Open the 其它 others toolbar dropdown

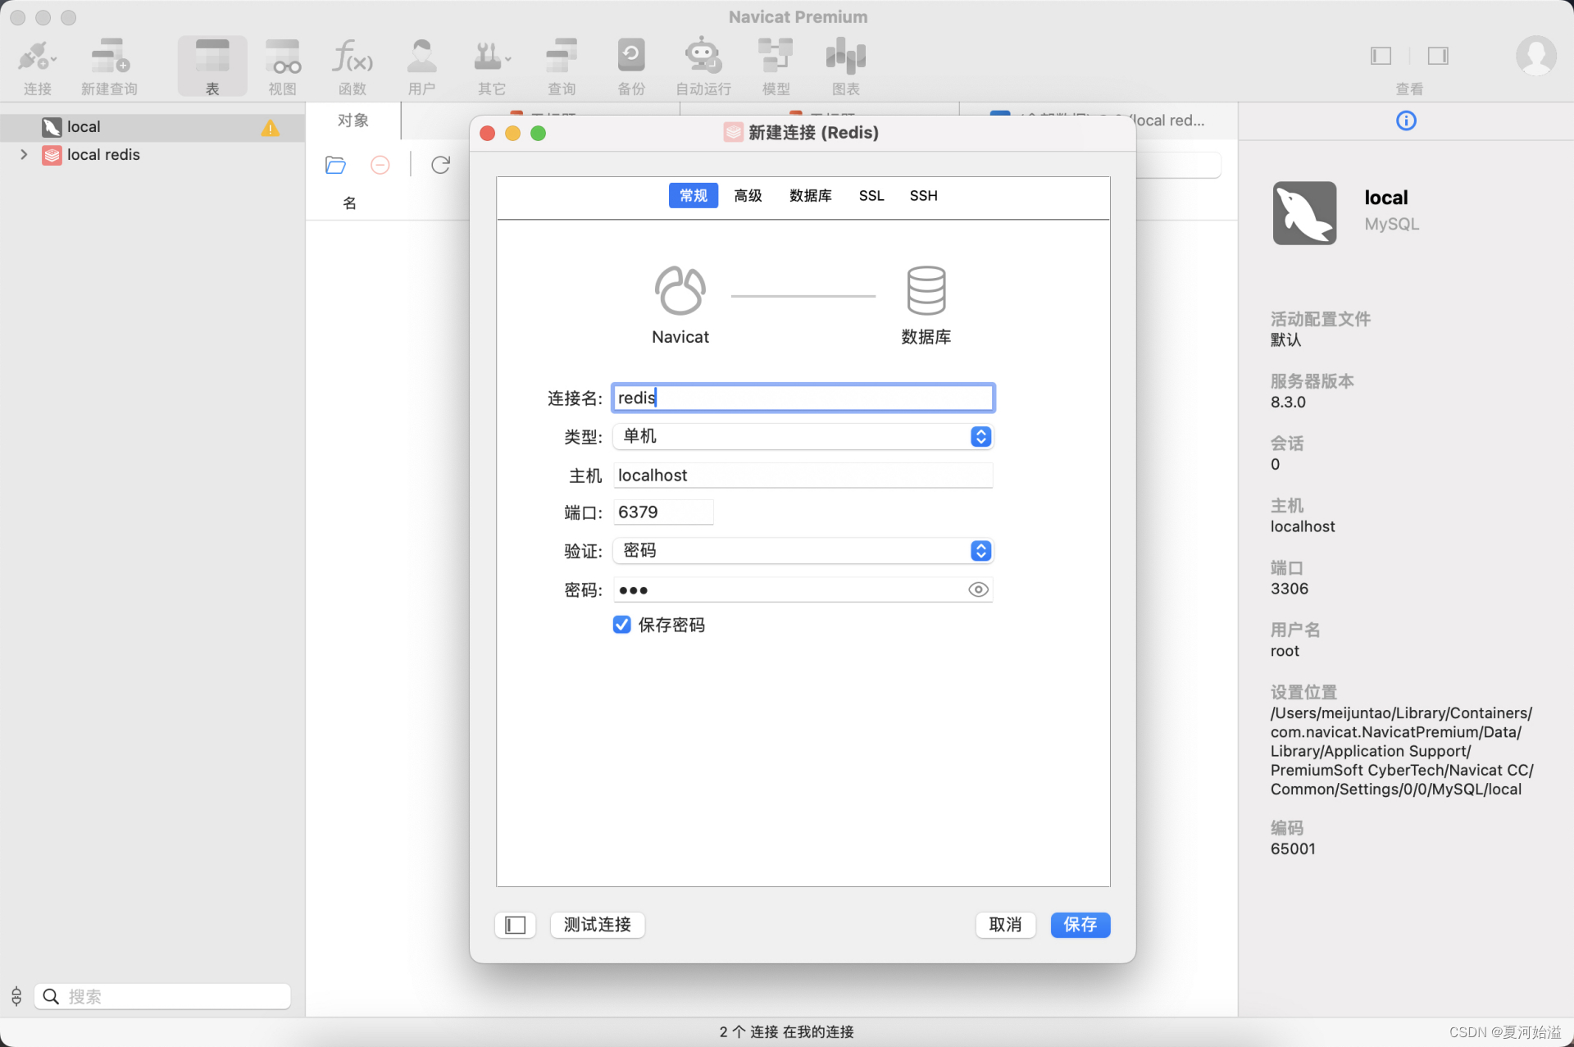[492, 66]
